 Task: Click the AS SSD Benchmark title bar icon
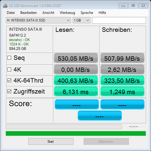tap(5, 6)
